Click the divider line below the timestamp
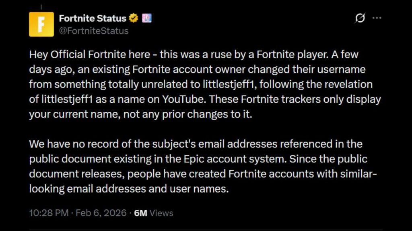 [205, 230]
